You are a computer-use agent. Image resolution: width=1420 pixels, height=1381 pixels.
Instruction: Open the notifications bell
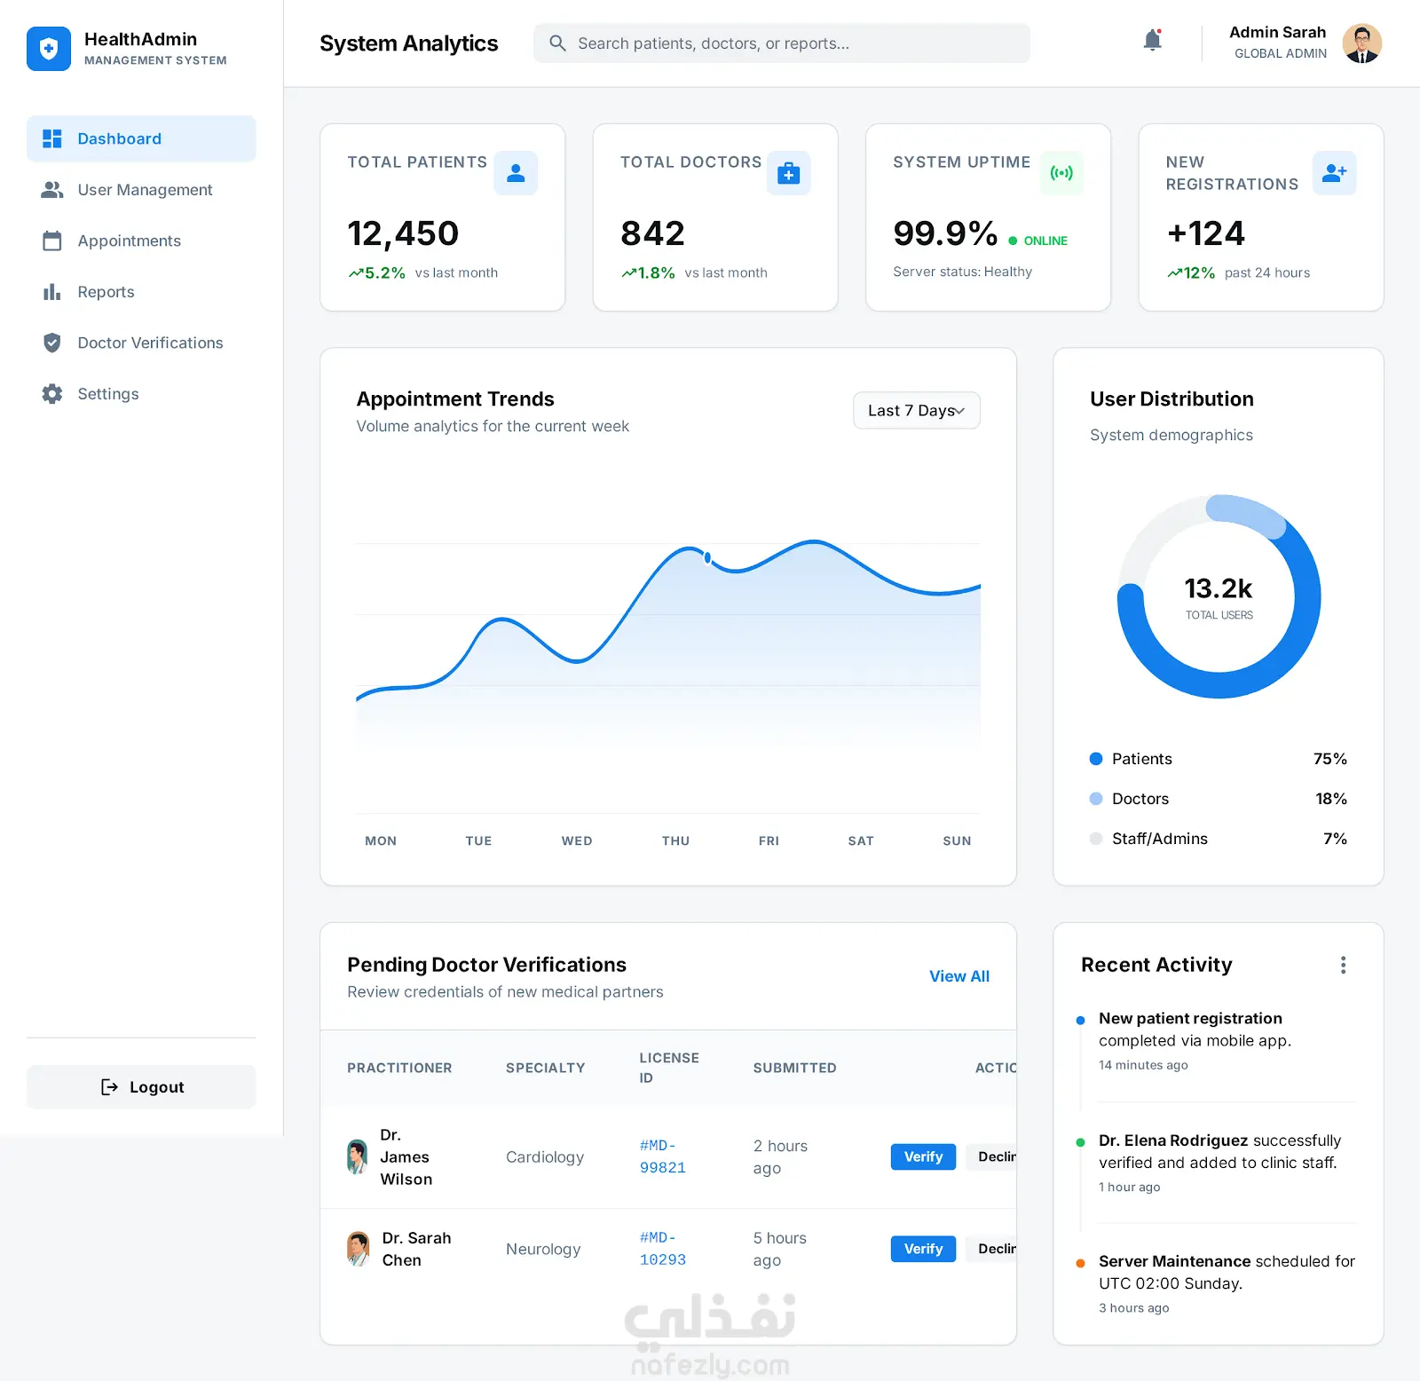click(1152, 41)
